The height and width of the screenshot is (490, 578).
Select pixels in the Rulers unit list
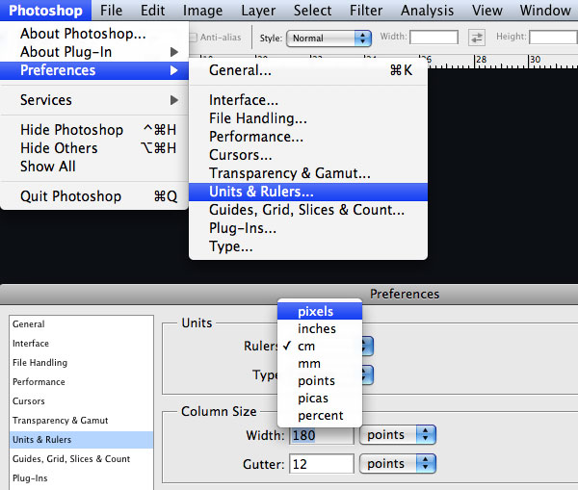pyautogui.click(x=320, y=312)
